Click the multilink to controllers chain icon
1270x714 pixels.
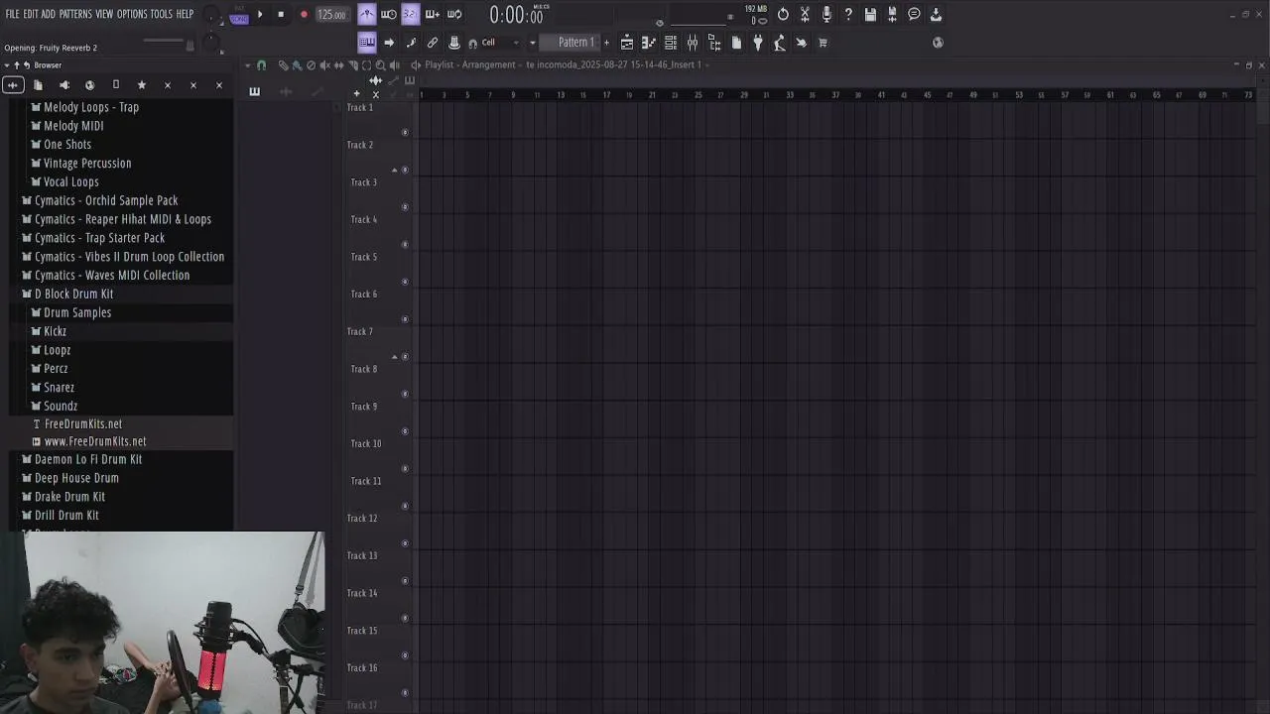point(433,43)
